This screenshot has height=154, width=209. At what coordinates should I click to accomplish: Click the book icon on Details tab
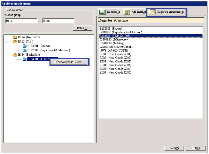click(102, 12)
